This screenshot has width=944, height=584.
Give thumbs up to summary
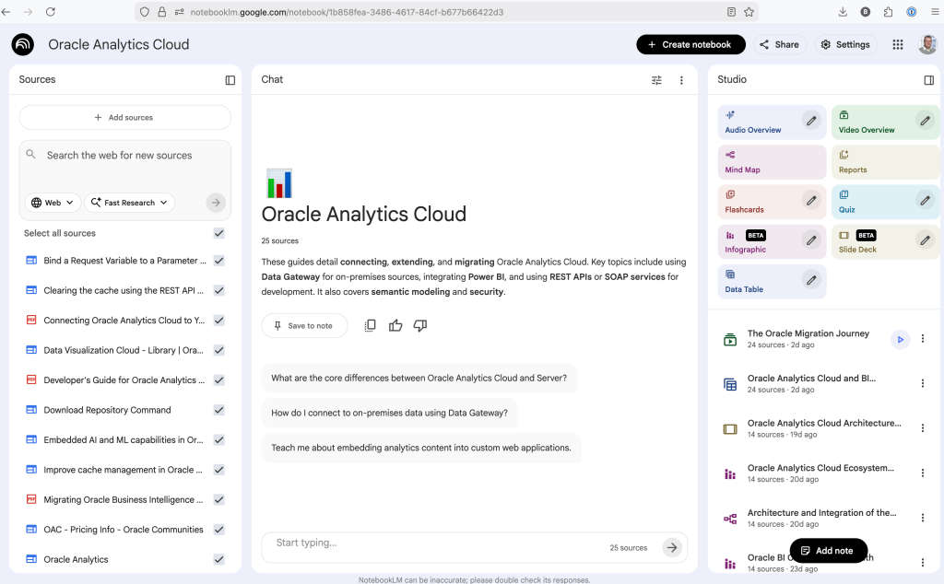coord(395,325)
